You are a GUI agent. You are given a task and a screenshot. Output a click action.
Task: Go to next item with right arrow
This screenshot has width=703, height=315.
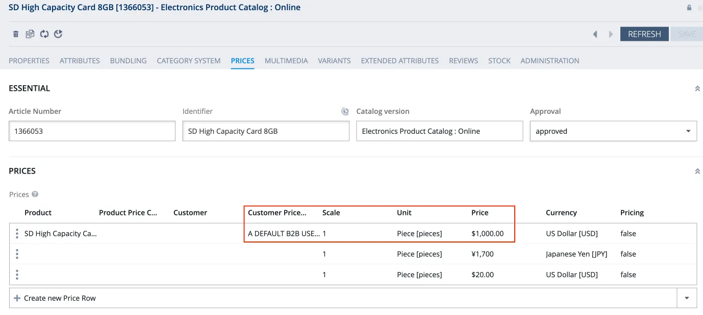point(611,34)
